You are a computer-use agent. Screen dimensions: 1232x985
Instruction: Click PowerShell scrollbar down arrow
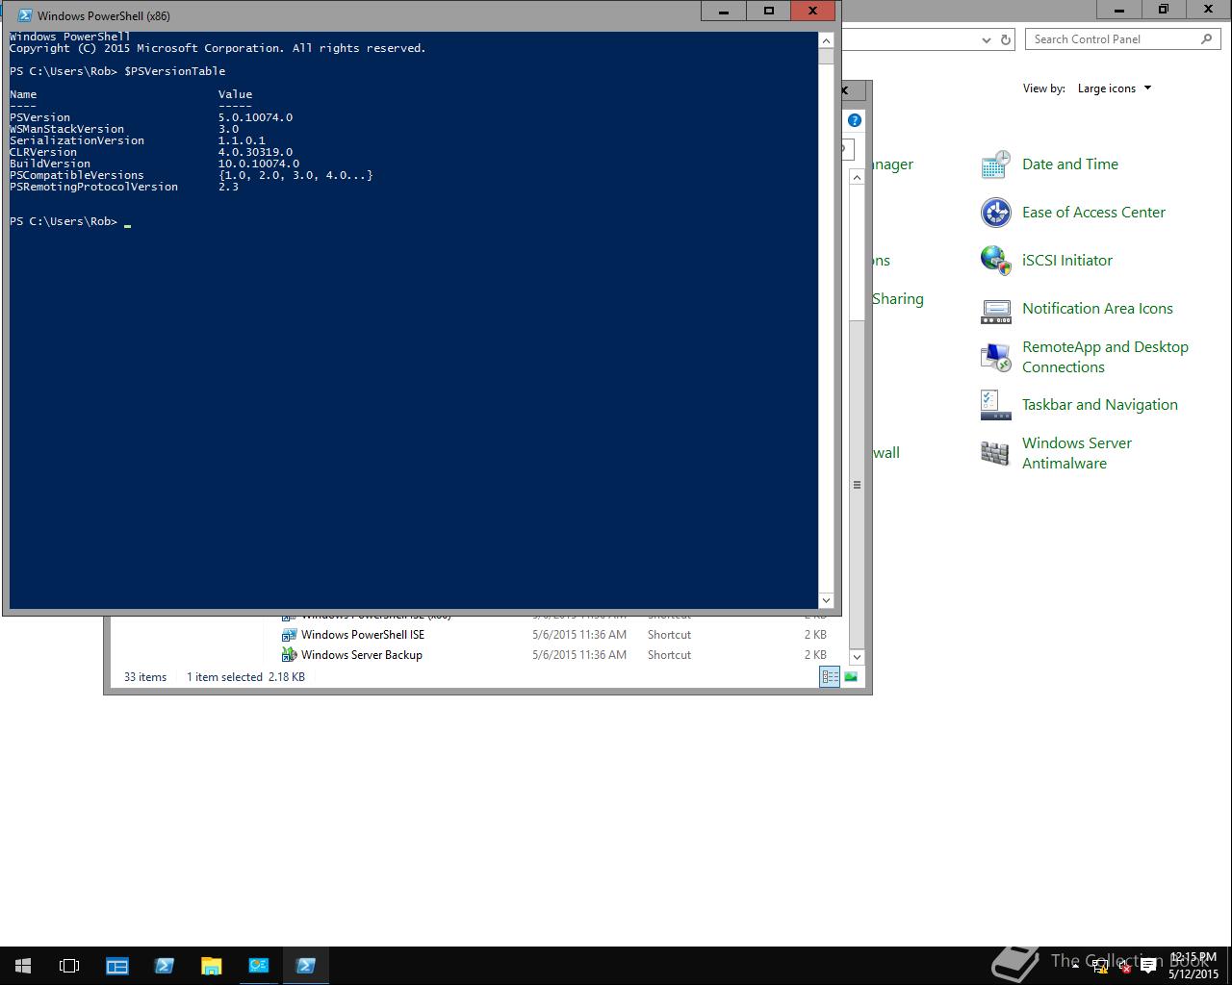click(x=826, y=600)
